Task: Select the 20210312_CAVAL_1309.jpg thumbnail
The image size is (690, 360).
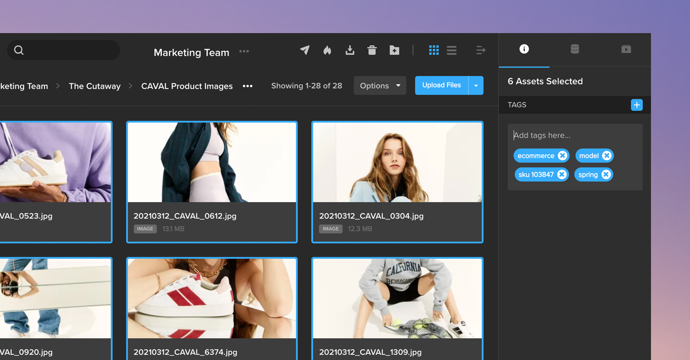Action: click(x=397, y=298)
